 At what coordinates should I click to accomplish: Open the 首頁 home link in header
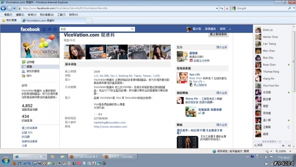(222, 29)
